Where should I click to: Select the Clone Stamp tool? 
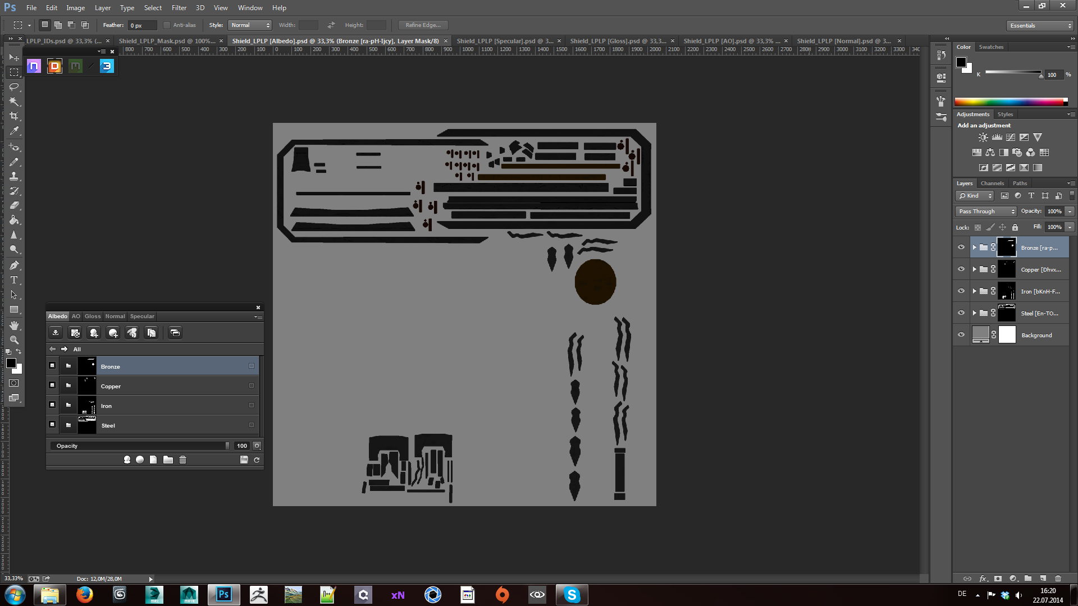14,176
